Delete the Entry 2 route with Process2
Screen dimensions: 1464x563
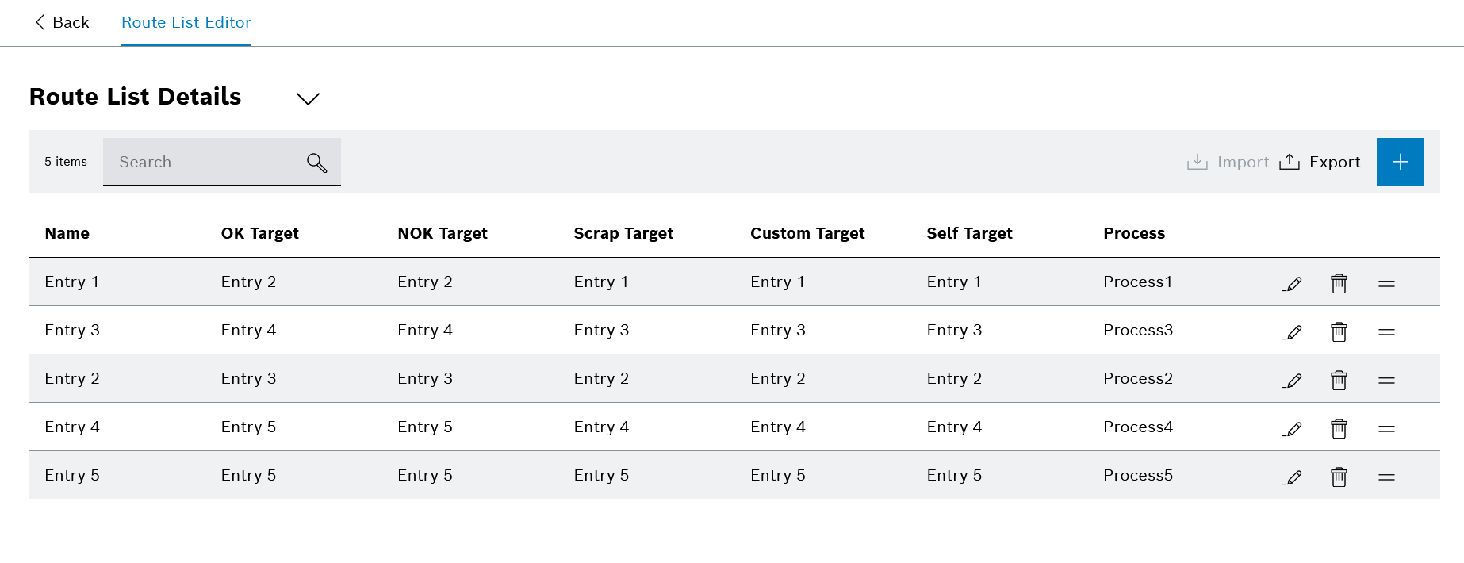[x=1339, y=379]
